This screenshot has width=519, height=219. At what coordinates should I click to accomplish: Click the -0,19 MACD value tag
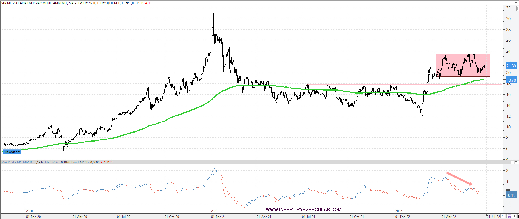[x=511, y=195]
